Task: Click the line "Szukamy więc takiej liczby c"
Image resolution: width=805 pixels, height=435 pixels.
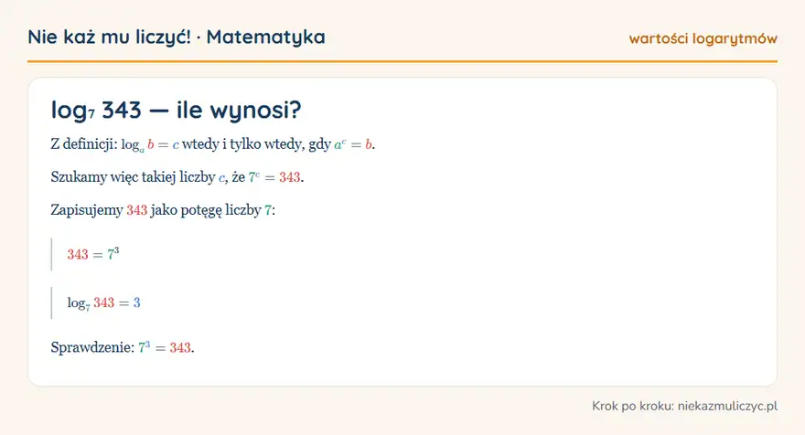Action: (177, 177)
